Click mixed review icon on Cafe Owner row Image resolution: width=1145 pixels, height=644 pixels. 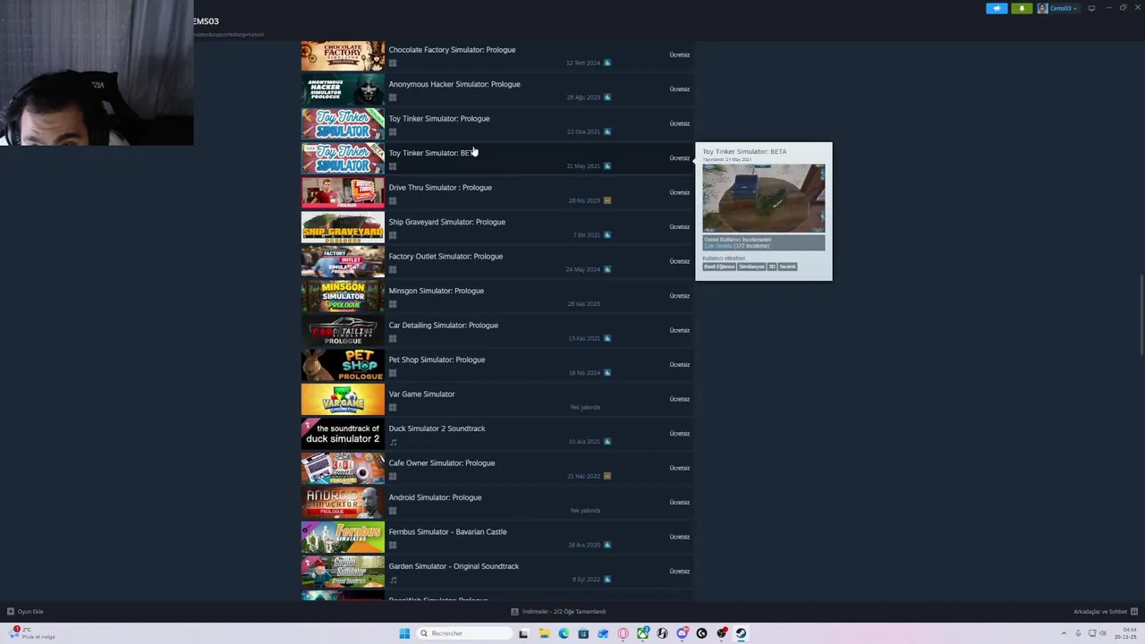(x=607, y=476)
